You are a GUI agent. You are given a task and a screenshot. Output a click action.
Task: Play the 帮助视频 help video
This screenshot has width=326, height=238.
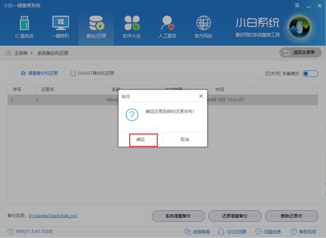click(x=305, y=231)
